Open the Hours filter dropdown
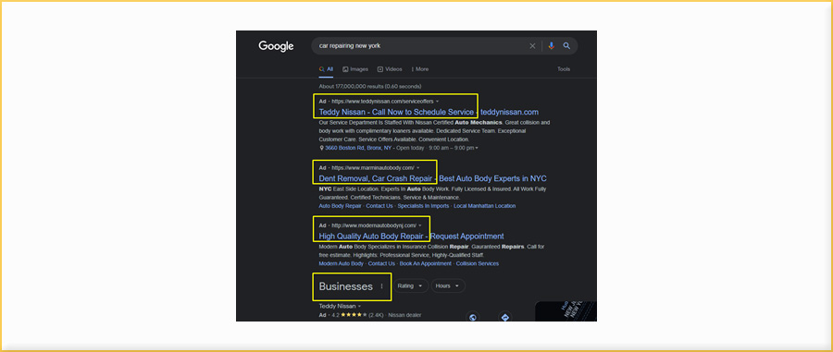The height and width of the screenshot is (352, 833). [x=448, y=285]
